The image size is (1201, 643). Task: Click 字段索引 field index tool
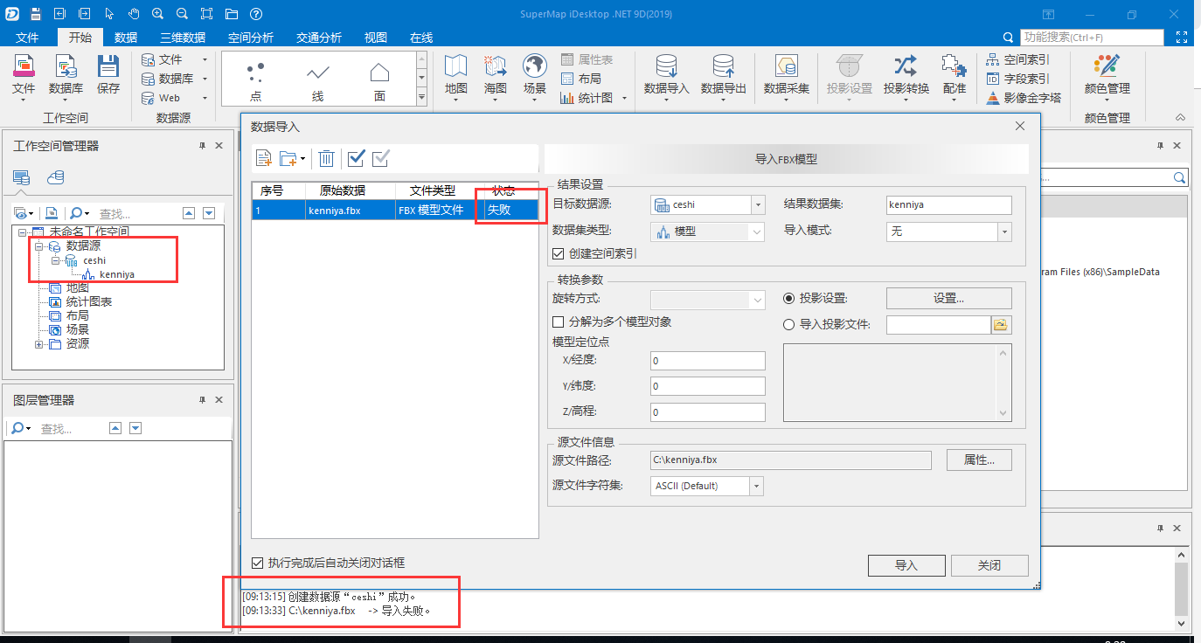[1017, 79]
